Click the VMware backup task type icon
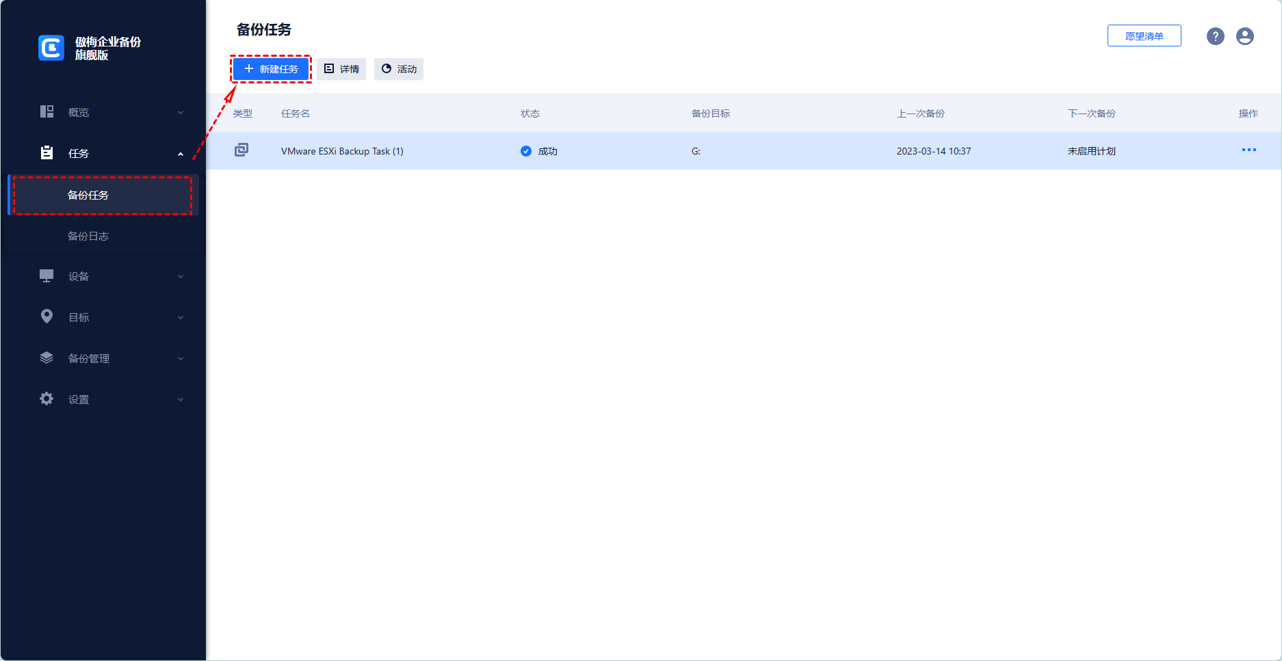The image size is (1282, 661). (x=241, y=150)
